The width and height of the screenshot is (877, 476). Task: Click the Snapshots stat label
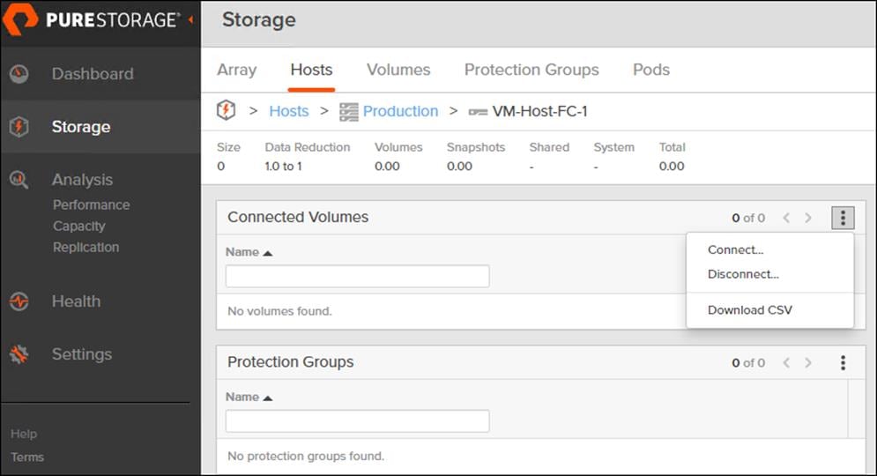click(x=475, y=147)
